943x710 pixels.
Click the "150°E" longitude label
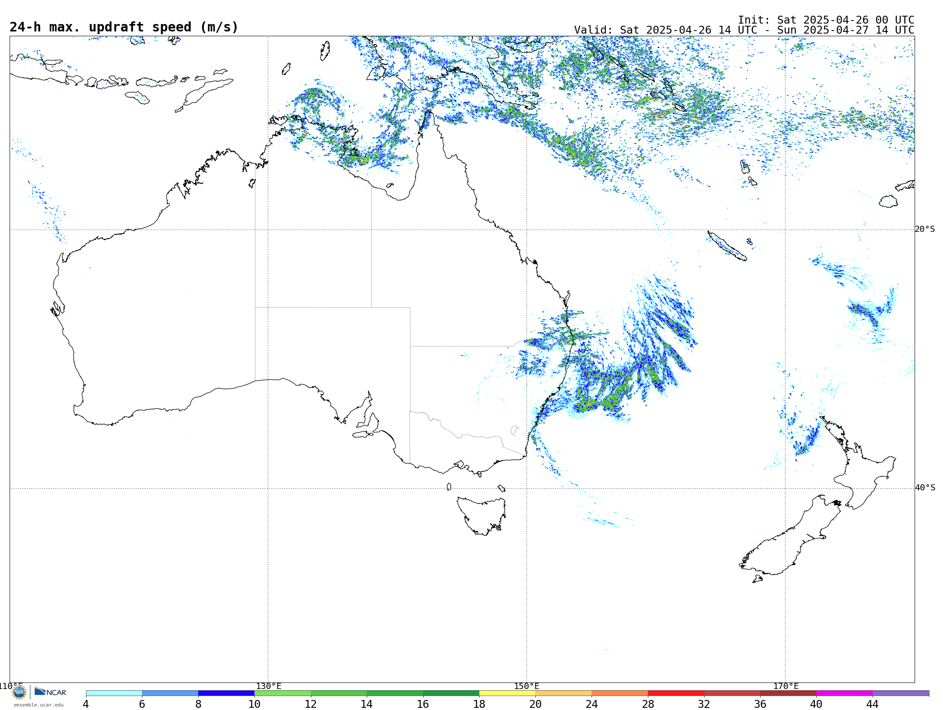(x=527, y=686)
